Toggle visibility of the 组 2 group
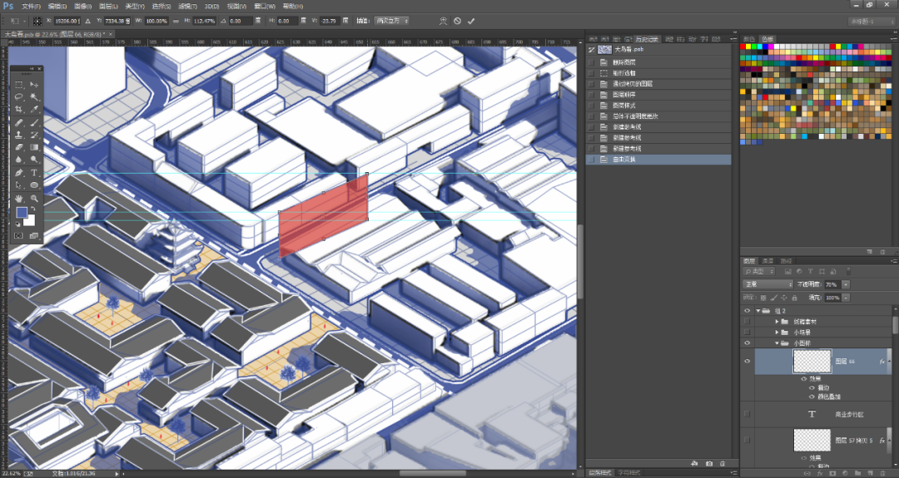Screen dimensions: 899x478 point(747,311)
